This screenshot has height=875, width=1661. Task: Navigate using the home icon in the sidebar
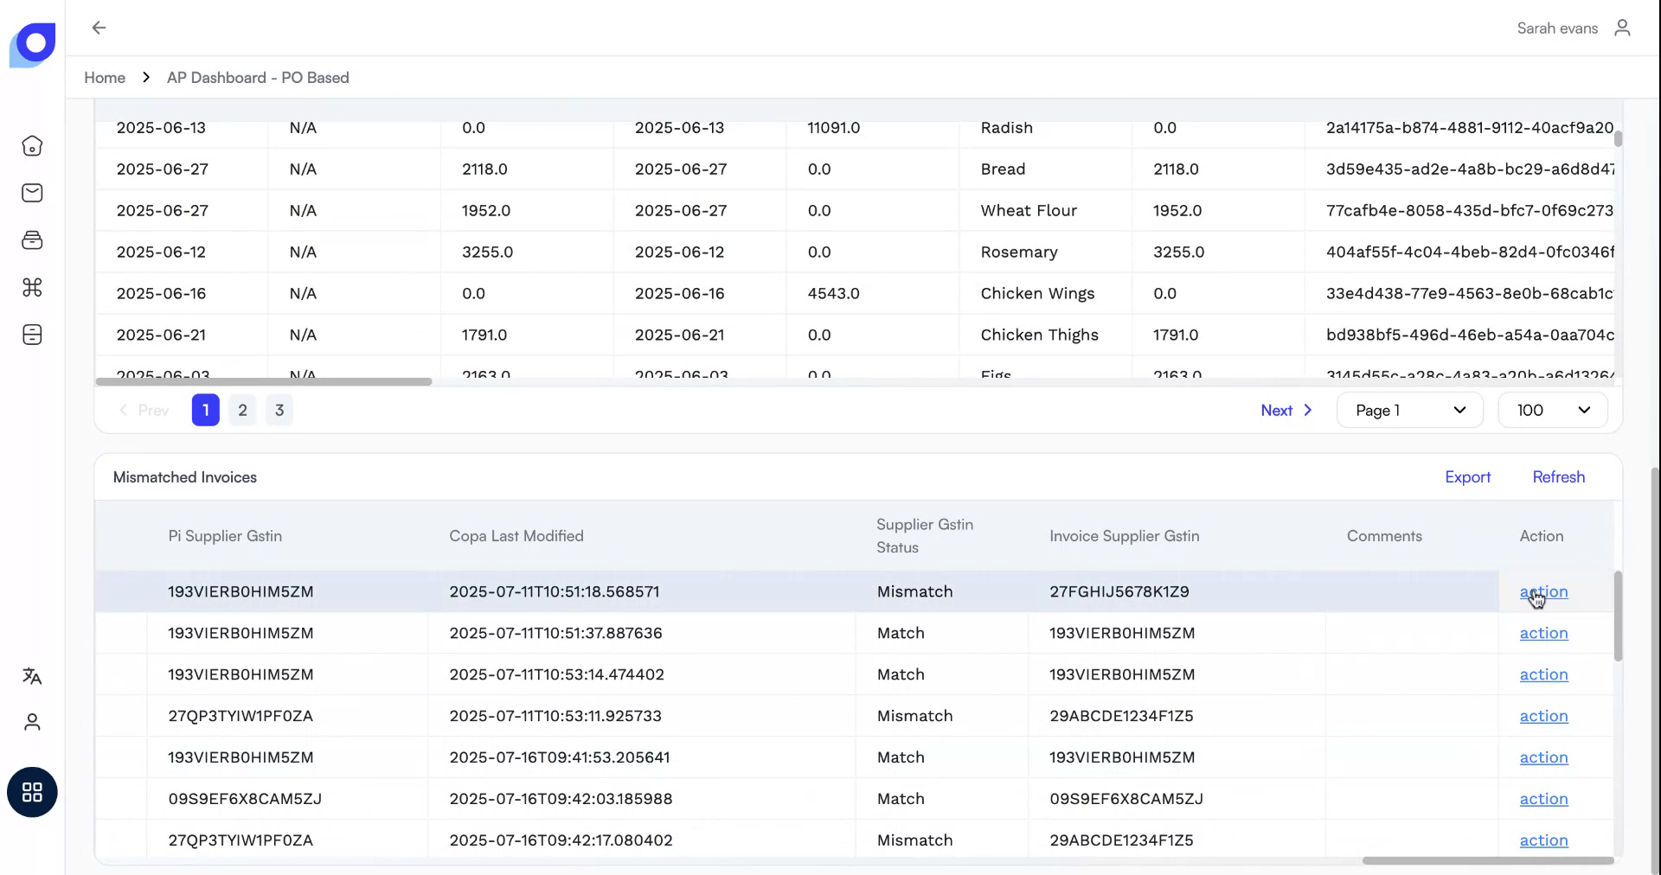32,145
